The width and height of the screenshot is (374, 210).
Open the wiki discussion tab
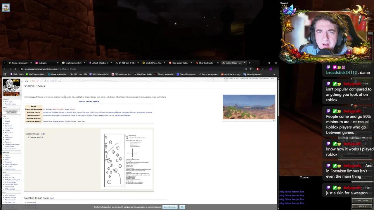tap(35, 81)
